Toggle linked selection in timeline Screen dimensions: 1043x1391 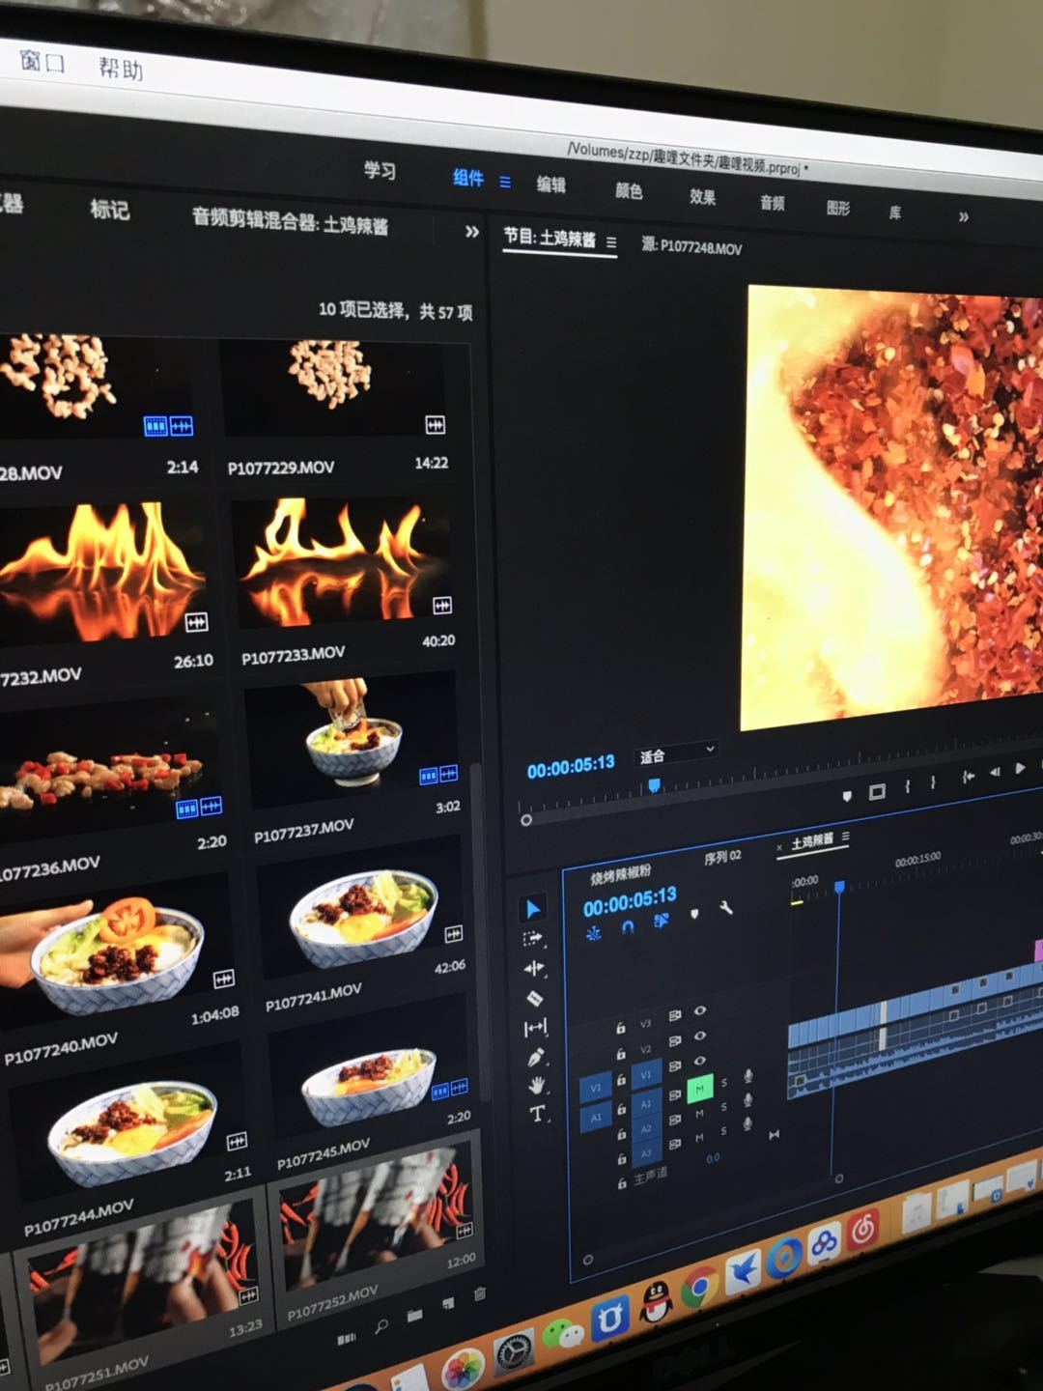(662, 921)
